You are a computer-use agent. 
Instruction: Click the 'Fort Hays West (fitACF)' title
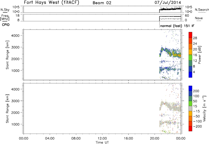(51, 2)
